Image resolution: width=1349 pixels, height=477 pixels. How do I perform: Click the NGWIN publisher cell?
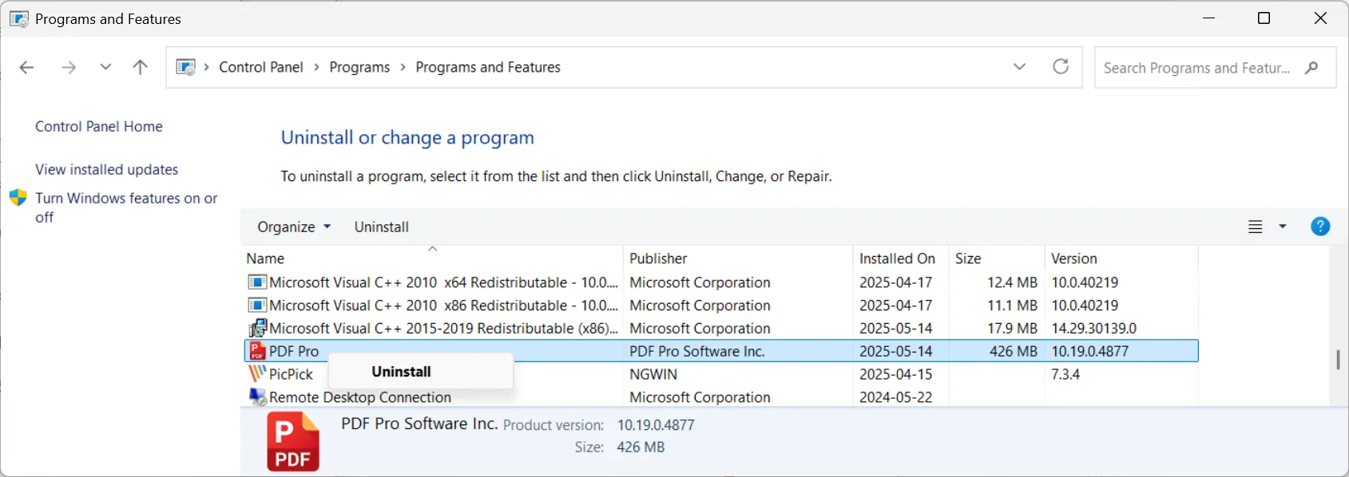[653, 374]
